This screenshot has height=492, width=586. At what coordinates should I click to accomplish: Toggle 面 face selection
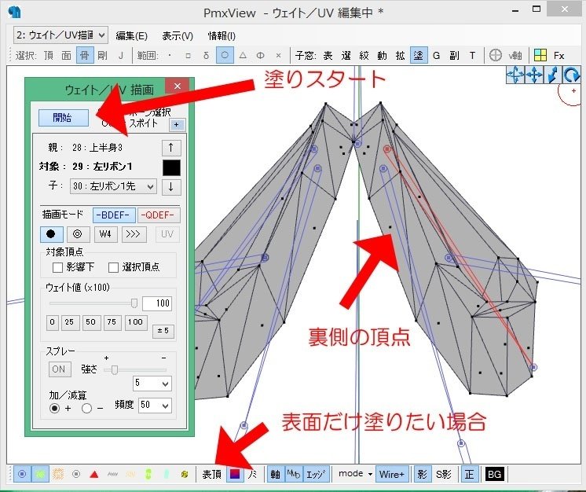[x=67, y=56]
